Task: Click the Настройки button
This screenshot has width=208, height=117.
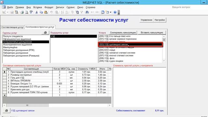Action: pyautogui.click(x=160, y=20)
